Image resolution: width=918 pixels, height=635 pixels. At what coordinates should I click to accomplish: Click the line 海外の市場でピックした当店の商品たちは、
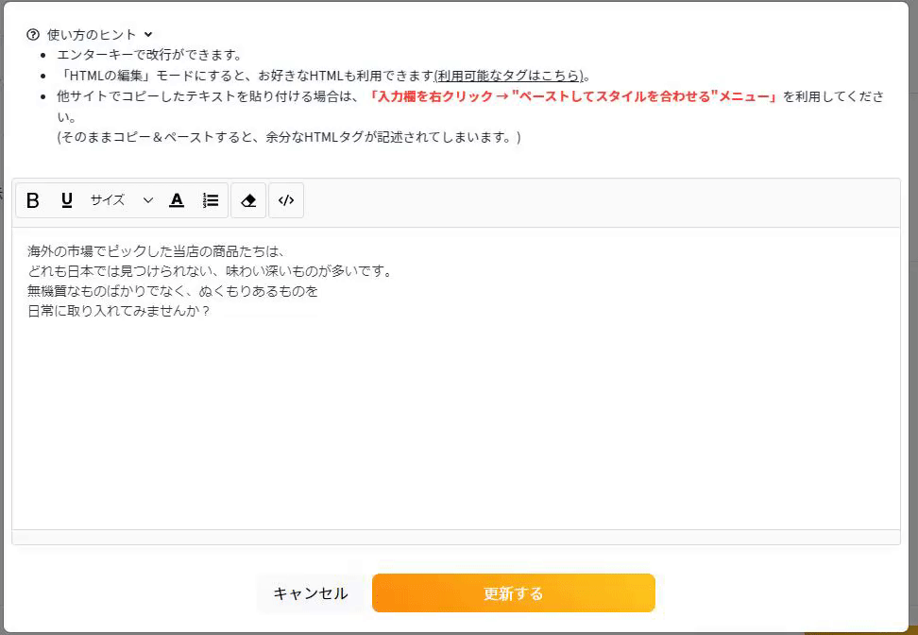[156, 251]
